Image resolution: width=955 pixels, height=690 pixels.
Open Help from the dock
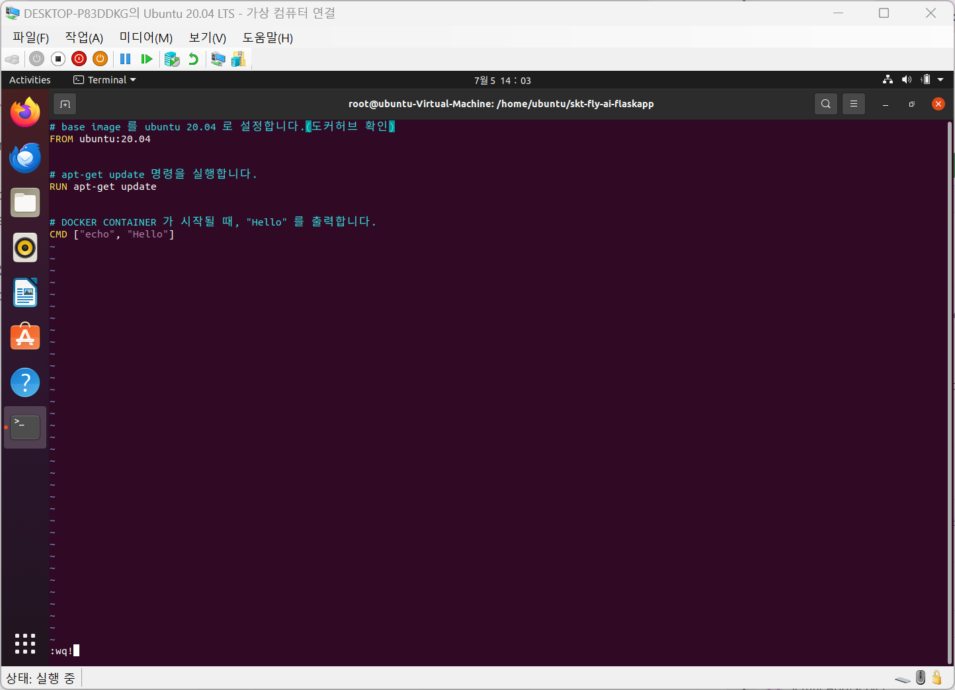[25, 382]
